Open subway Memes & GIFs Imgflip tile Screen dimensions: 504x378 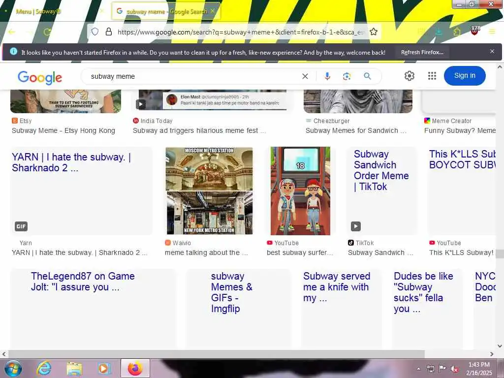click(x=238, y=309)
